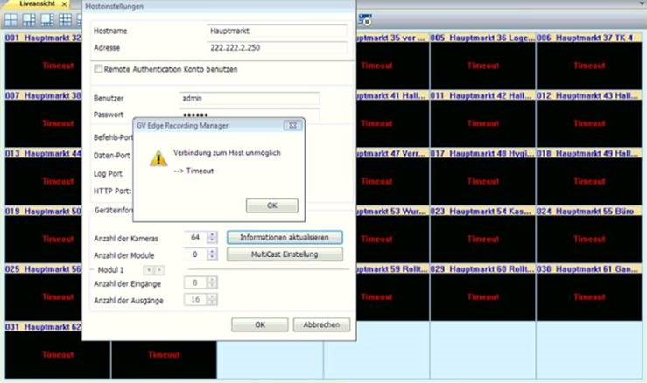Select camera 005 Hauptmarkt 36 Lager tile
This screenshot has height=383, width=647.
(482, 62)
